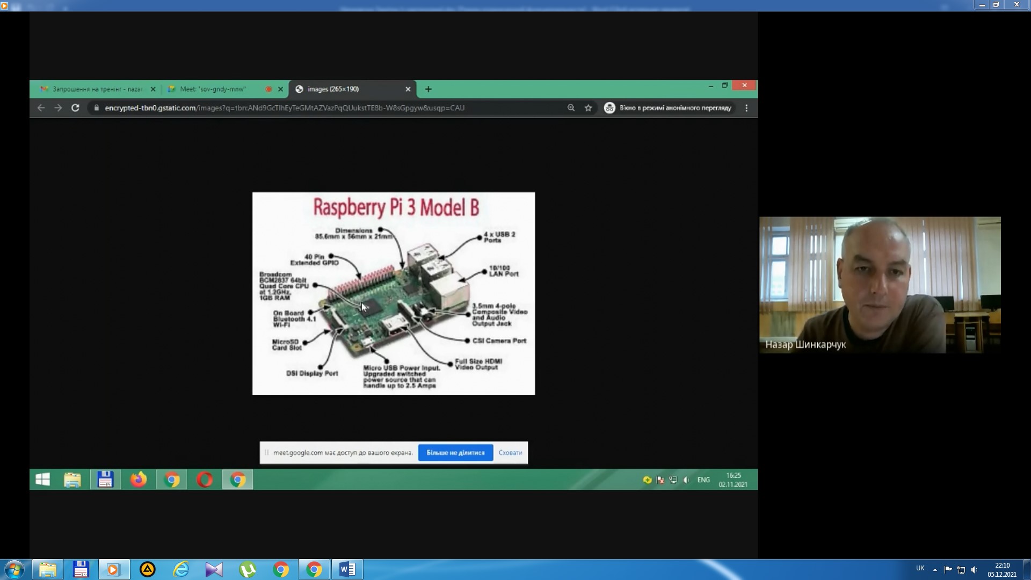Image resolution: width=1031 pixels, height=580 pixels.
Task: Click the speaker volume icon in the system tray
Action: [975, 570]
